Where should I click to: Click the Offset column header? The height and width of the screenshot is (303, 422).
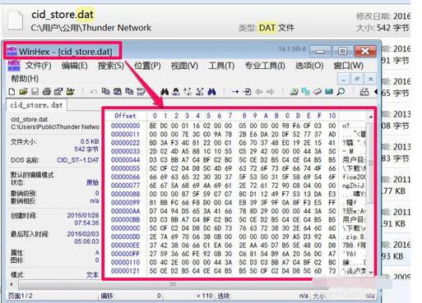tap(125, 116)
